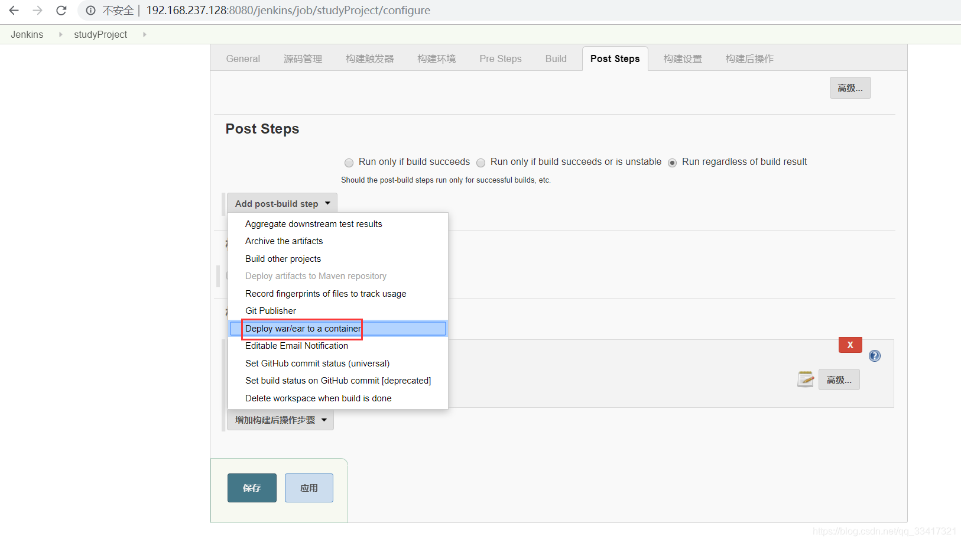Click the browser address bar URL
This screenshot has width=961, height=542.
(x=288, y=11)
